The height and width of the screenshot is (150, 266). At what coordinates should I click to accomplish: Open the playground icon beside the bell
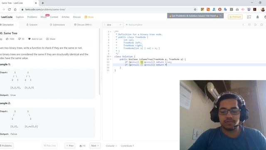pos(249,17)
